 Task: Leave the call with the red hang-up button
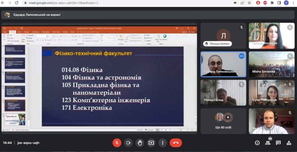[x=176, y=143]
